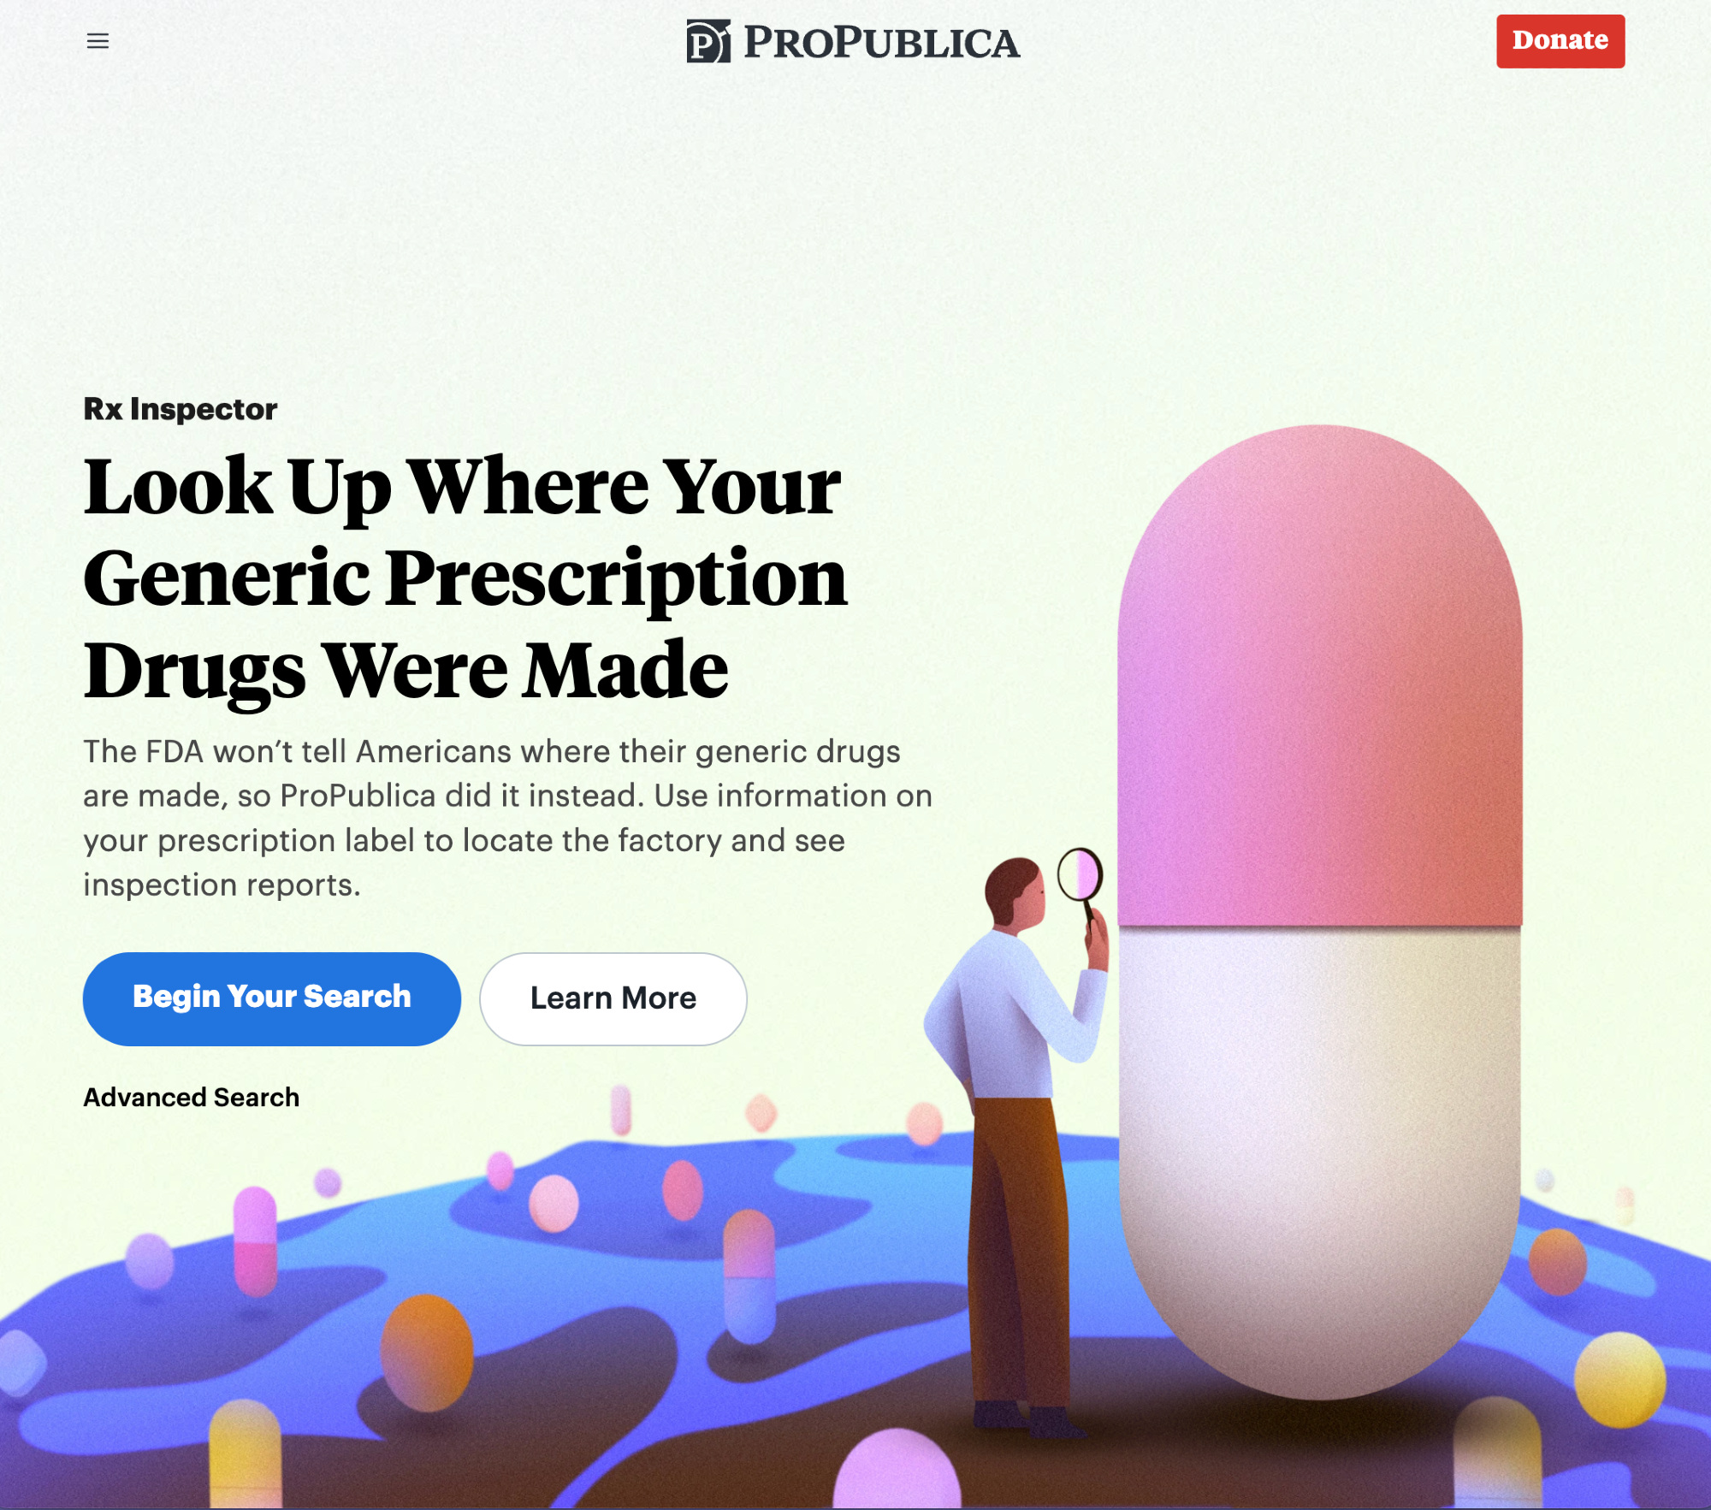
Task: Select the Rx Inspector label
Action: 181,409
